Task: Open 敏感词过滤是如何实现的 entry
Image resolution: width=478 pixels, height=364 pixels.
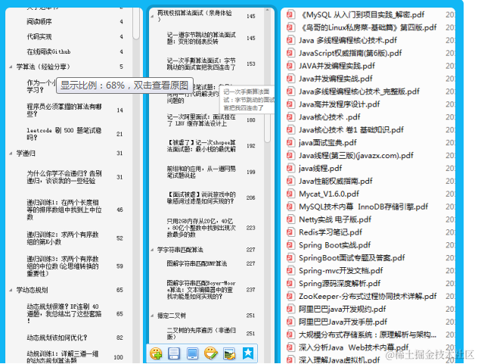Action: pos(201,198)
